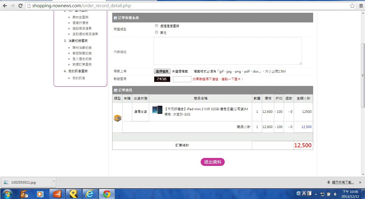This screenshot has width=365, height=199.
Task: Open 客服聯繫紀錄 sidebar link
Action: pyautogui.click(x=82, y=53)
